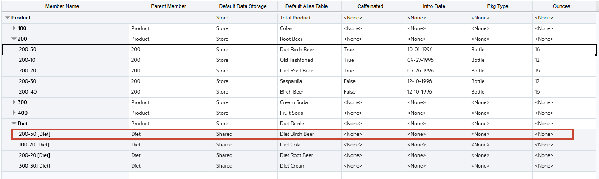Expand the 300 member node
Viewport: 599px width, 179px height.
(14, 102)
